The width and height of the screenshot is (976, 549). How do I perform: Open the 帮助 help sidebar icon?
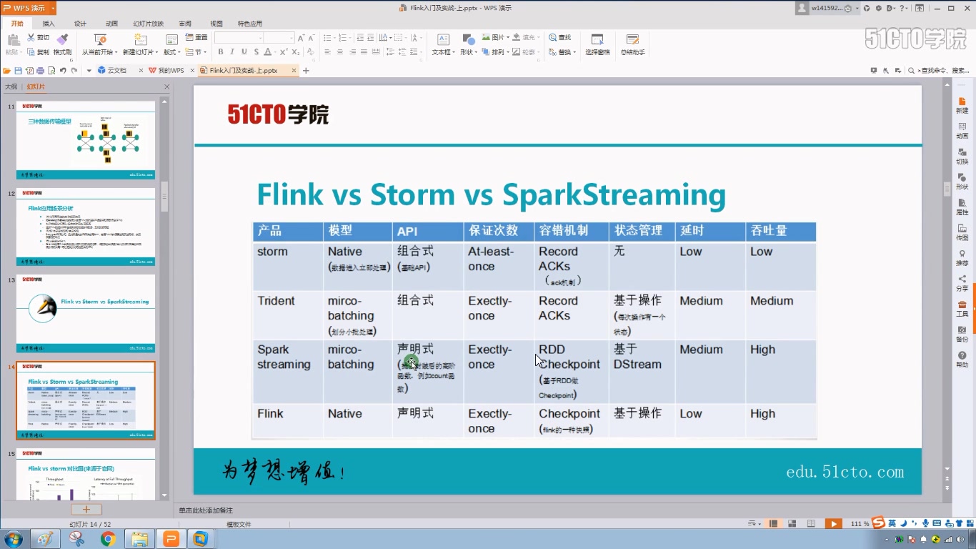[962, 359]
